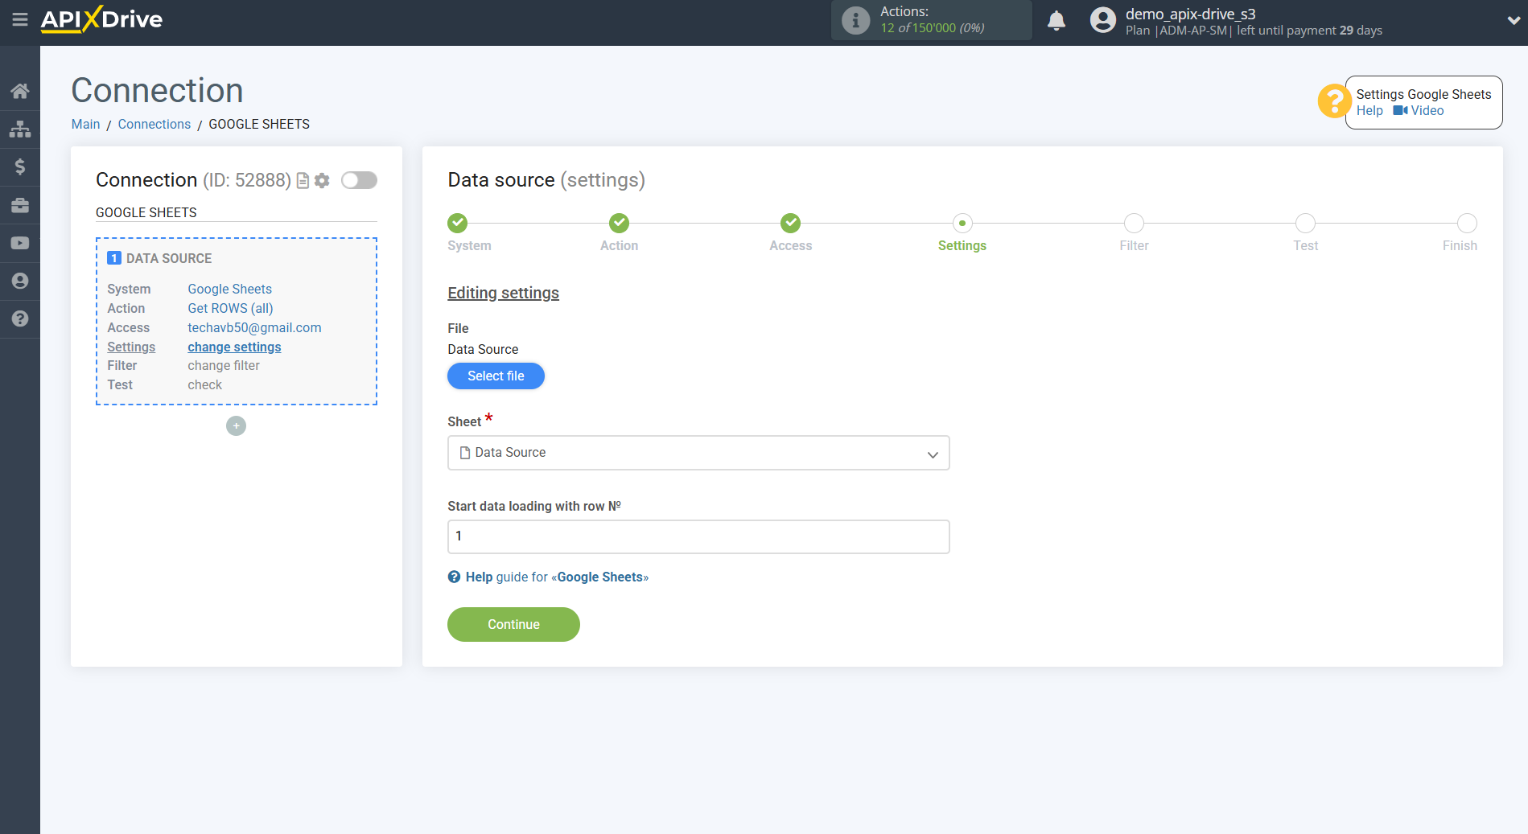
Task: Enable the connection toggle switch
Action: click(359, 180)
